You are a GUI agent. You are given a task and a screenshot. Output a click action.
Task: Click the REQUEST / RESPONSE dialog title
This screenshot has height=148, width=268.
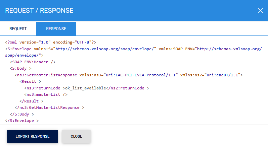coord(39,11)
